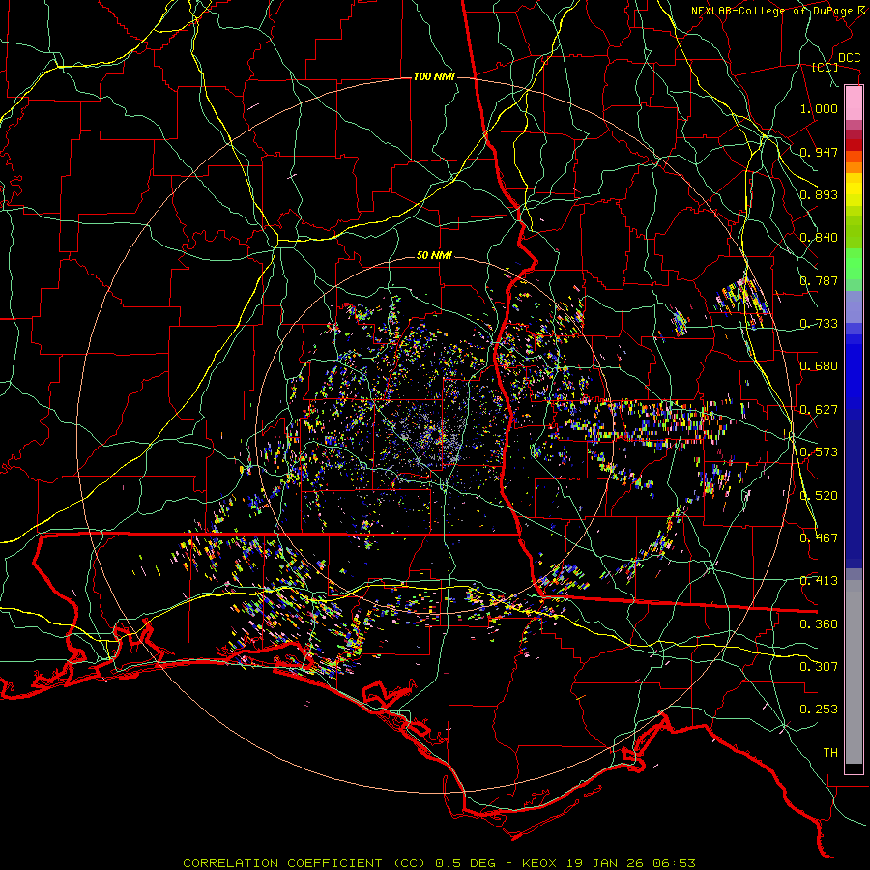Click the red segment of the color scale
Screen dimensions: 870x870
point(854,145)
